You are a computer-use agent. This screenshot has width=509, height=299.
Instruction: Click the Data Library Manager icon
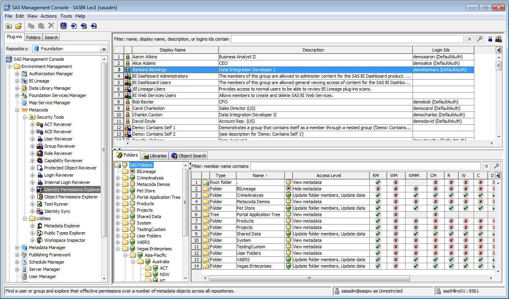25,88
